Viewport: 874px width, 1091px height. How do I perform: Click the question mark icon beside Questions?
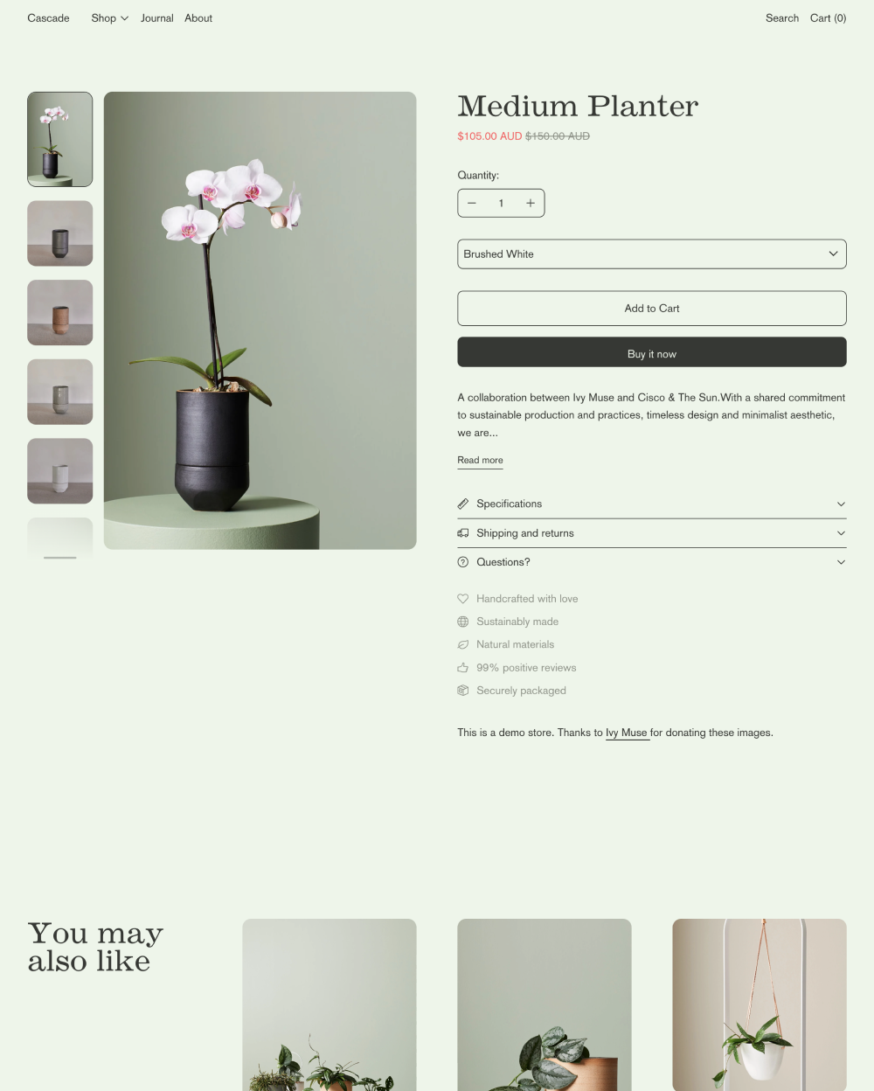(463, 563)
